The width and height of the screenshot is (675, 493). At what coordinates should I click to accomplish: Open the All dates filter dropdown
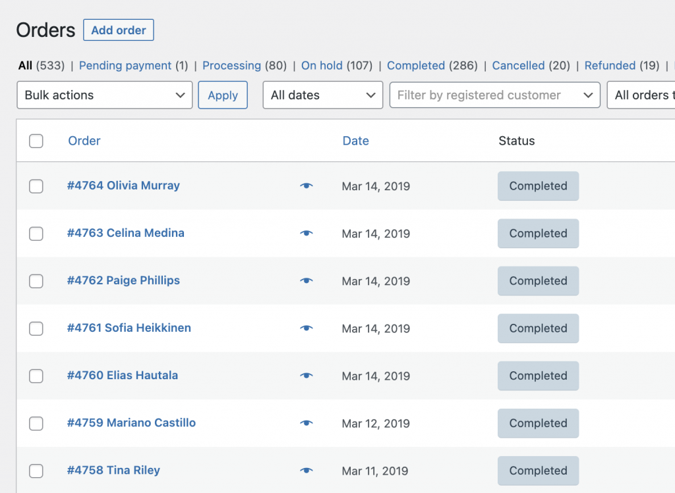pyautogui.click(x=322, y=95)
